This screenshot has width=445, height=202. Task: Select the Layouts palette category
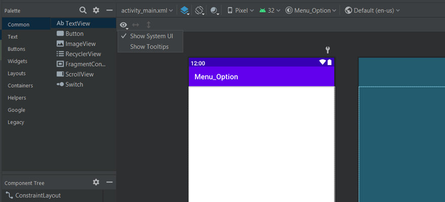(26, 73)
